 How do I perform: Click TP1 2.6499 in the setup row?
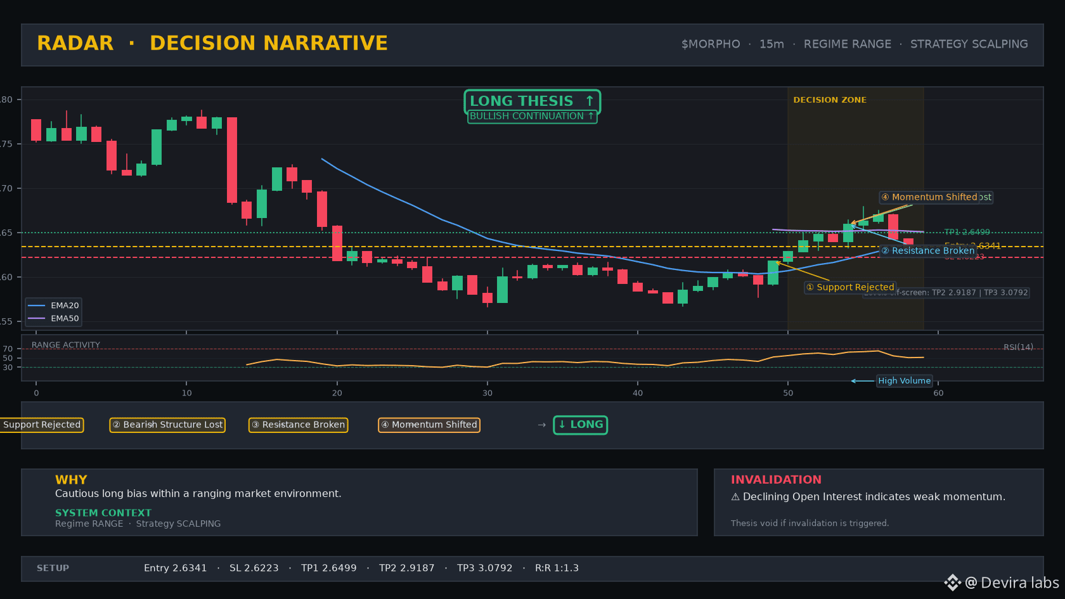tap(329, 569)
